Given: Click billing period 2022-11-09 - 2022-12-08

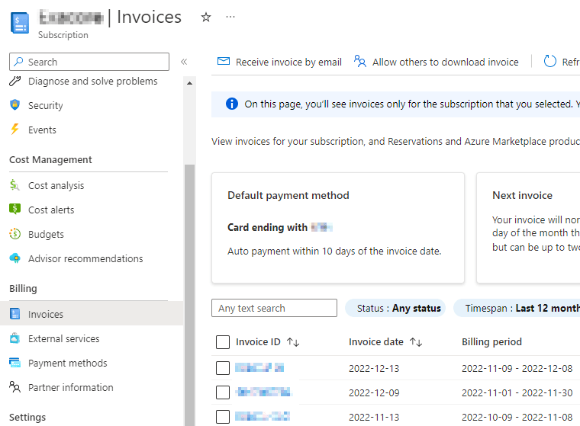Looking at the screenshot, I should 517,368.
